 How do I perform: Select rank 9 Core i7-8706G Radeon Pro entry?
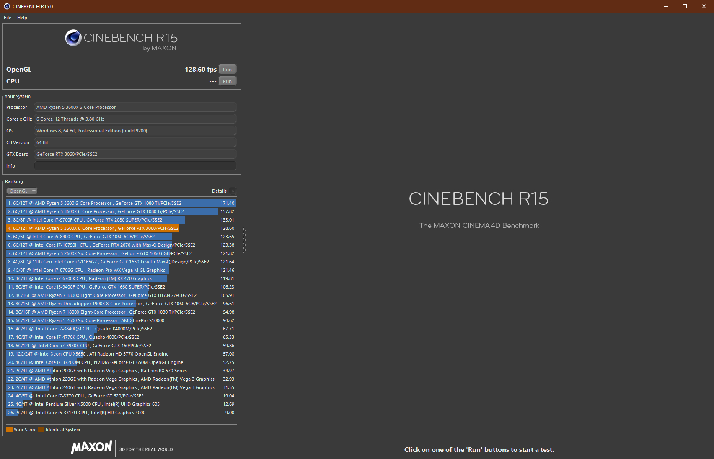[122, 270]
